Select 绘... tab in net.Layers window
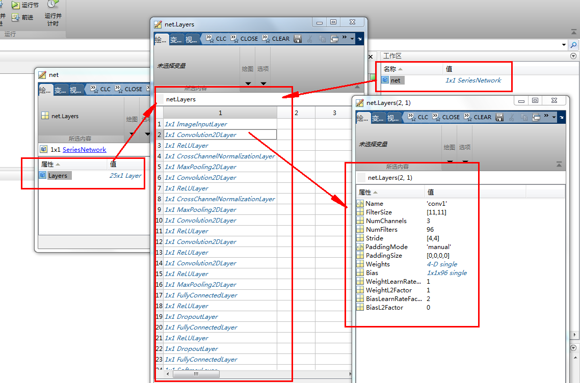This screenshot has width=580, height=383. pos(161,40)
